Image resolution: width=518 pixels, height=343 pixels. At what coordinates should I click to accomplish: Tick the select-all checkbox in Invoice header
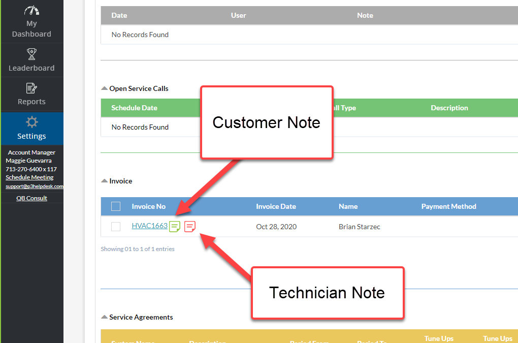point(116,206)
